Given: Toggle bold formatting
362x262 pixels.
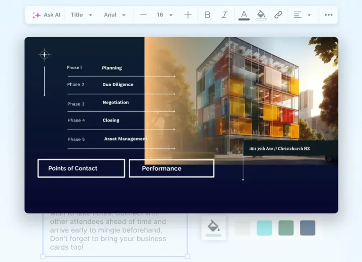Looking at the screenshot, I should (207, 15).
